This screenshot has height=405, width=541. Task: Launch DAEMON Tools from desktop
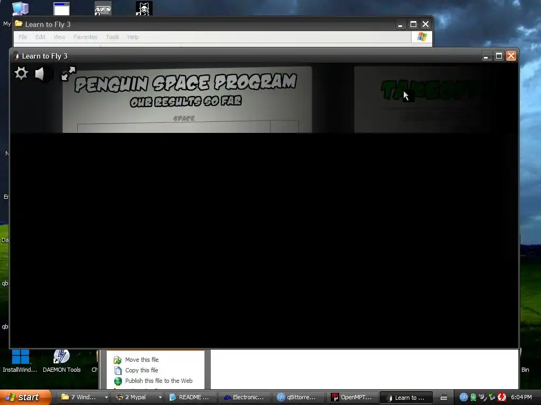[61, 362]
